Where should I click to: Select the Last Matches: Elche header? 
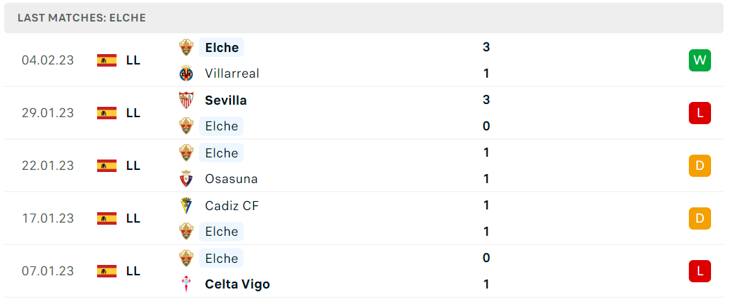(x=363, y=18)
